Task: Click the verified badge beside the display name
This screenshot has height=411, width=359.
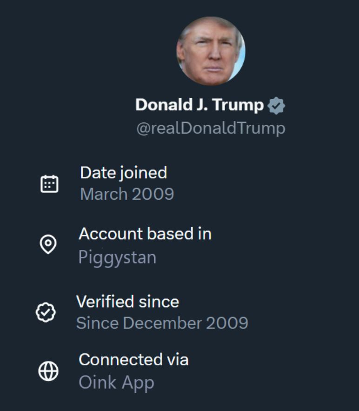Action: (276, 106)
